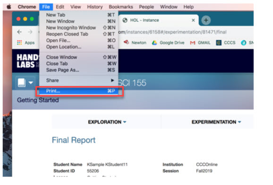This screenshot has width=273, height=185.
Task: Open the Newton bookmark
Action: click(x=135, y=43)
